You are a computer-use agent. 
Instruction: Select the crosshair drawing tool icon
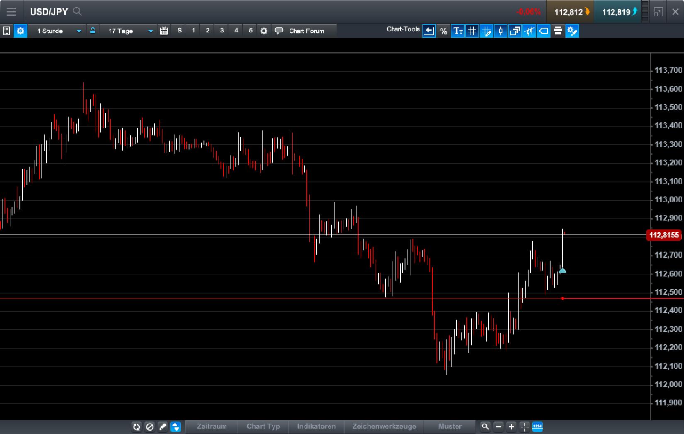[487, 31]
